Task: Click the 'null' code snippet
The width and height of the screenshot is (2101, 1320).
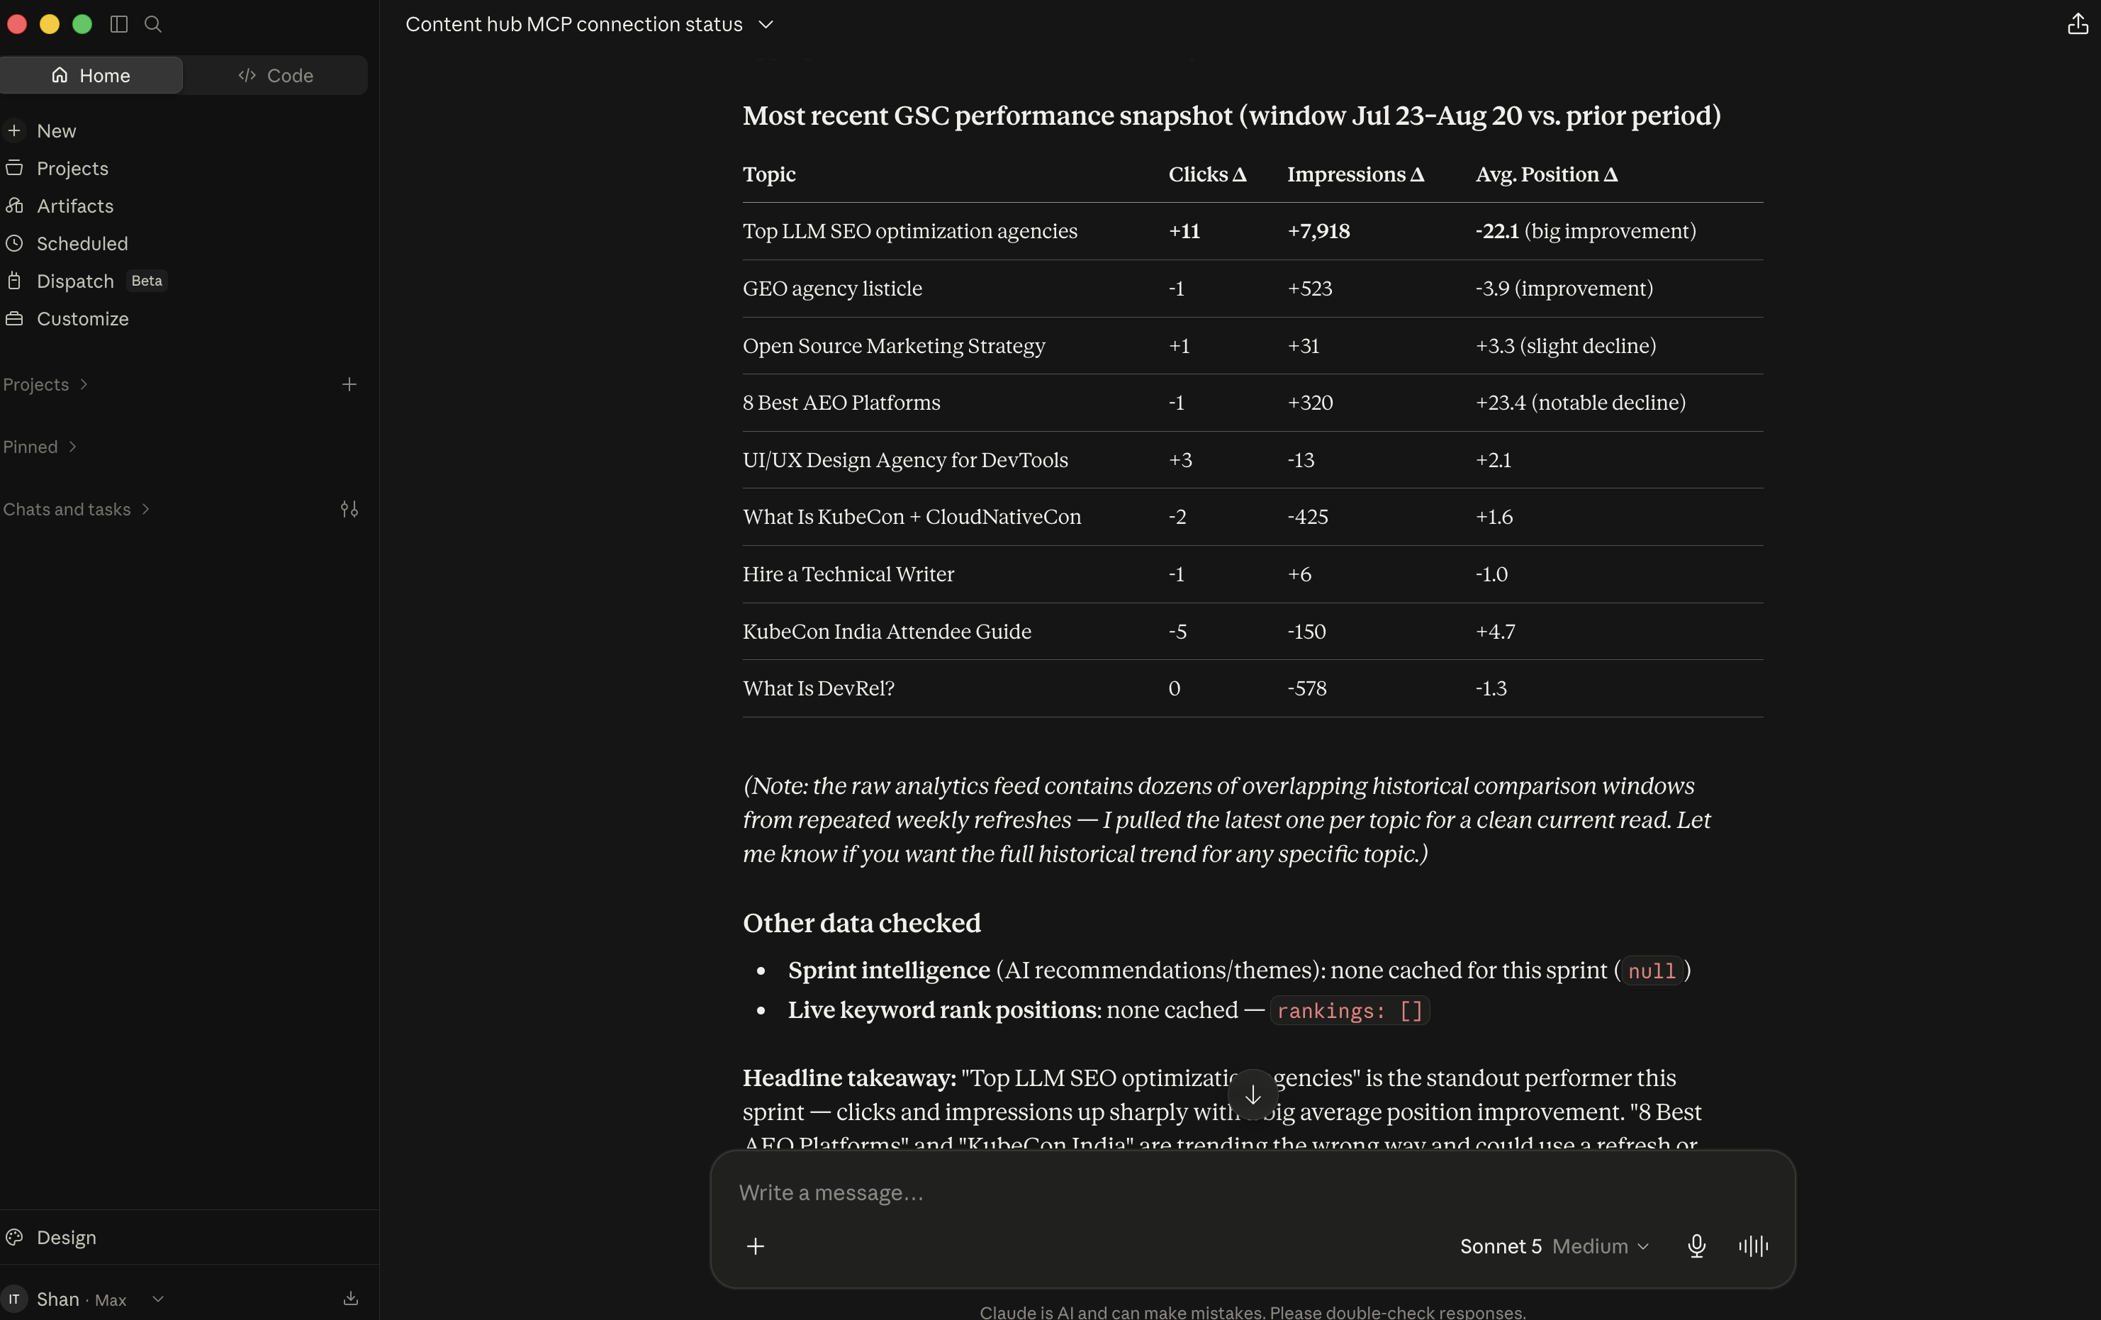Action: coord(1652,971)
